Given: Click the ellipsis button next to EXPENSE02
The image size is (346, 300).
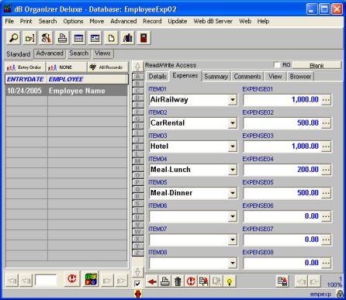Looking at the screenshot, I should point(326,123).
